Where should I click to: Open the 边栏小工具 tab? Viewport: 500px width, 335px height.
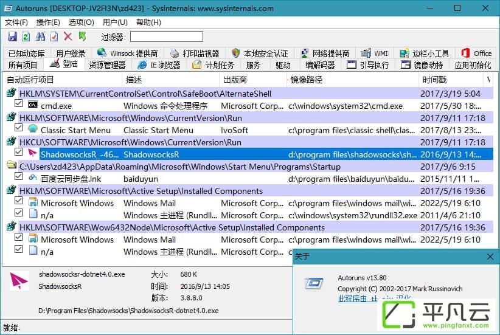(x=425, y=54)
